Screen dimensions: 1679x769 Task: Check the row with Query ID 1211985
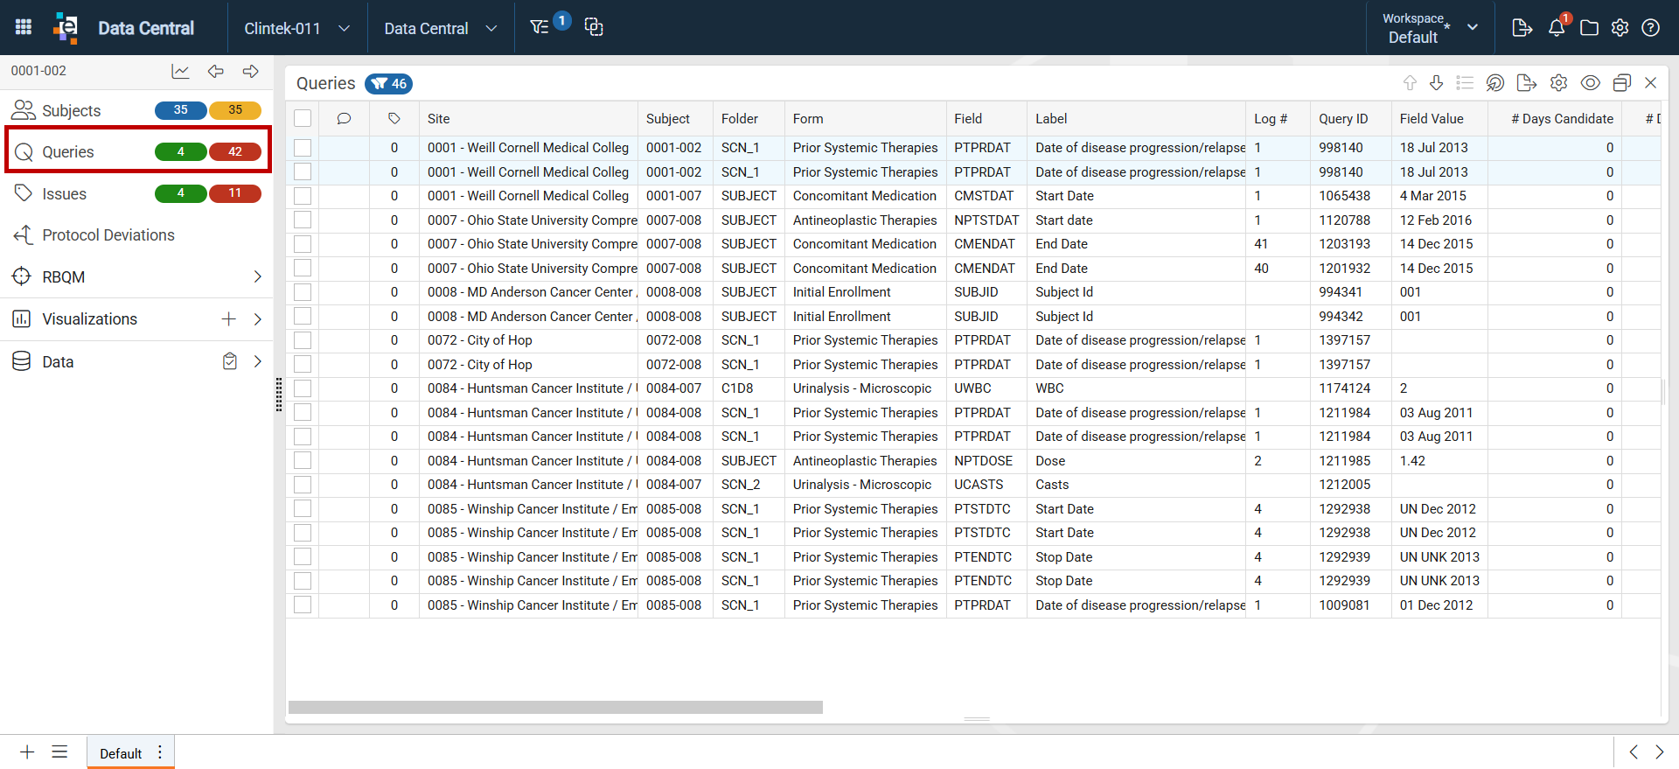coord(303,461)
